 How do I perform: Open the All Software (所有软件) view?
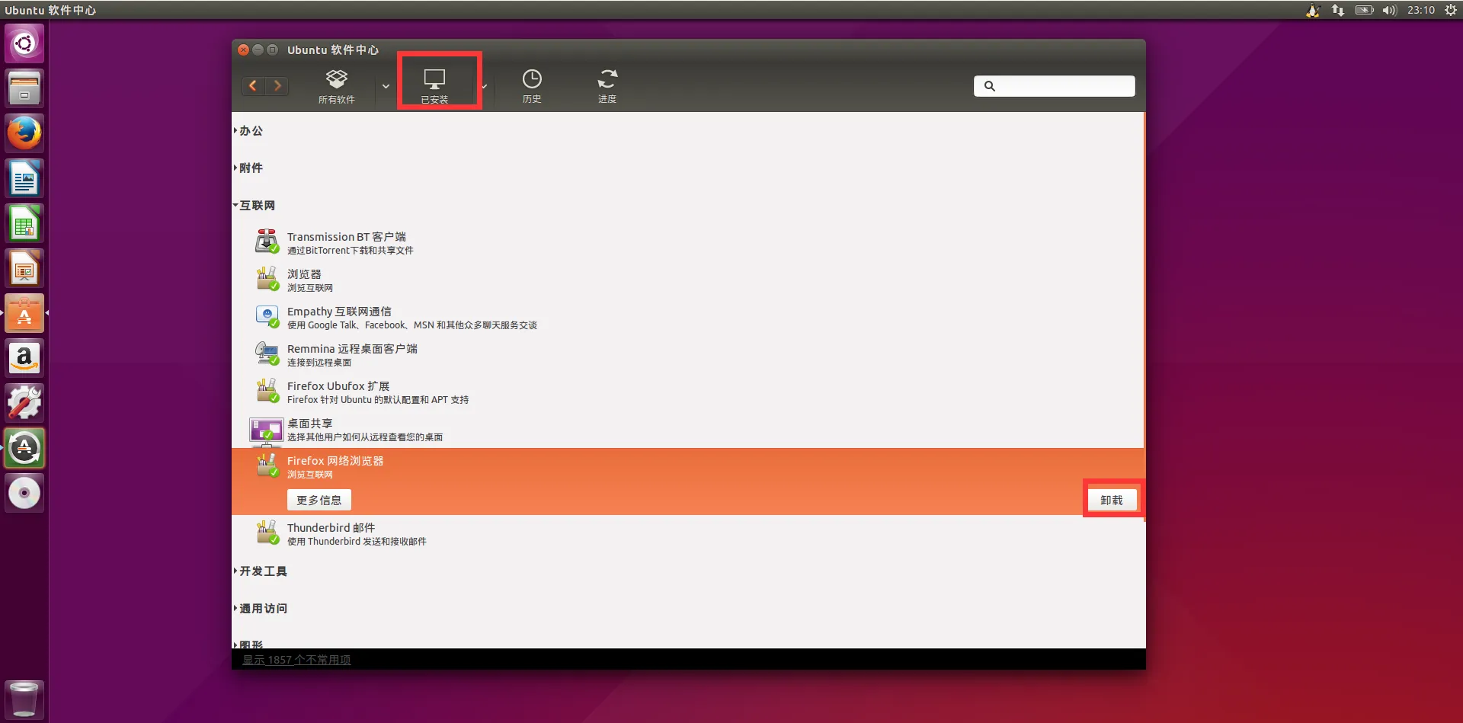click(336, 86)
